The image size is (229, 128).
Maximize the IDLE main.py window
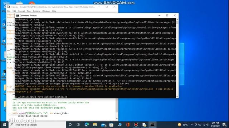click(107, 7)
